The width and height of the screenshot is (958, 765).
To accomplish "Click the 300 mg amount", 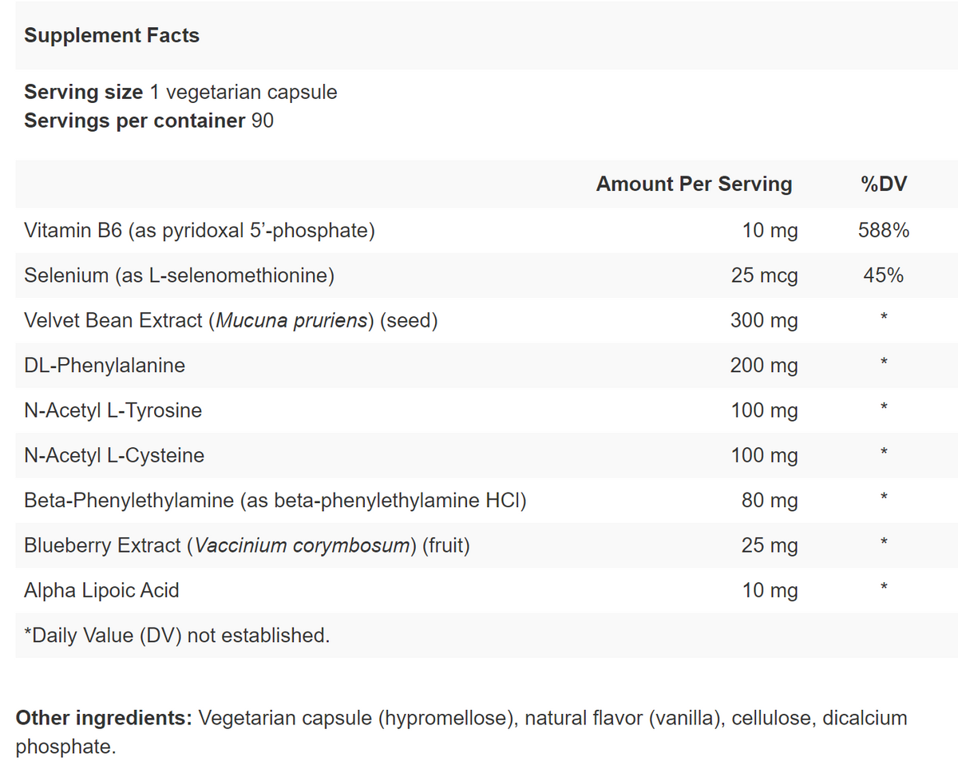I will (x=764, y=321).
